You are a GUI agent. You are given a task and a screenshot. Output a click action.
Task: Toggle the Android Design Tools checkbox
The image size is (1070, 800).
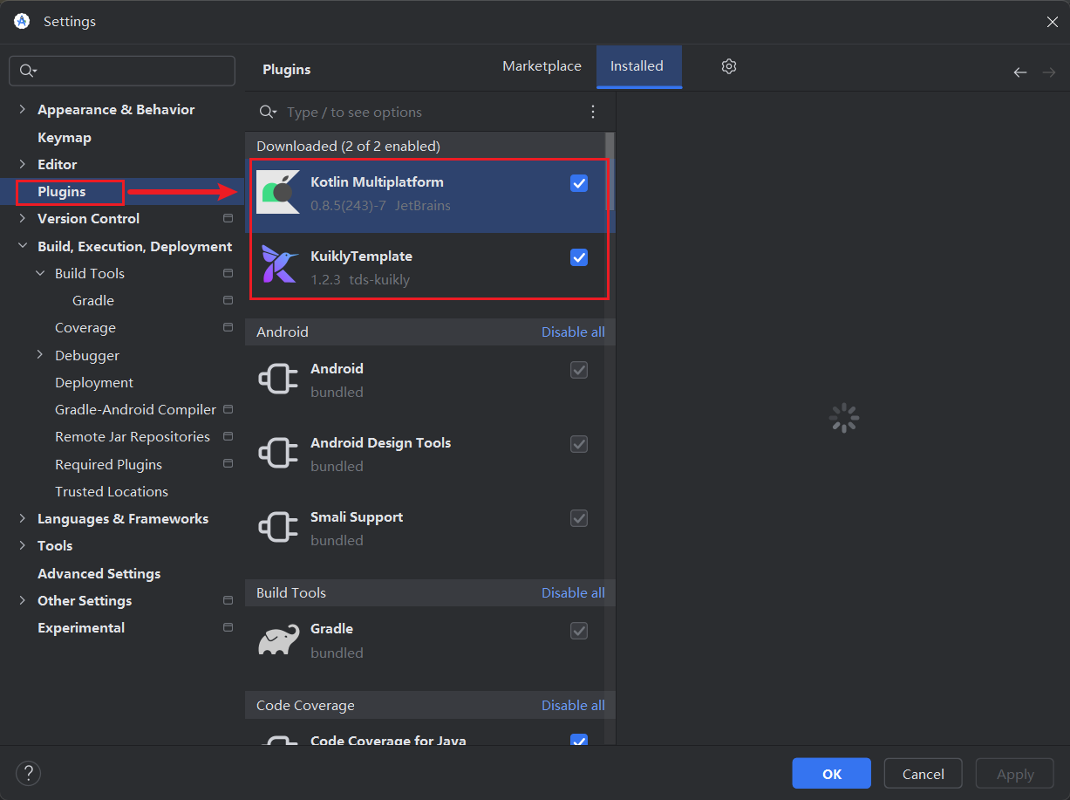[579, 444]
